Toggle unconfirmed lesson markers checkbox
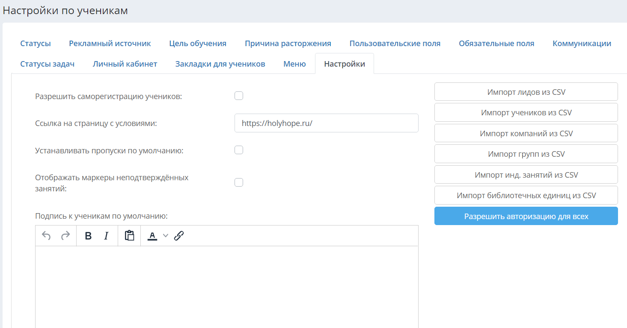This screenshot has height=328, width=627. point(239,182)
